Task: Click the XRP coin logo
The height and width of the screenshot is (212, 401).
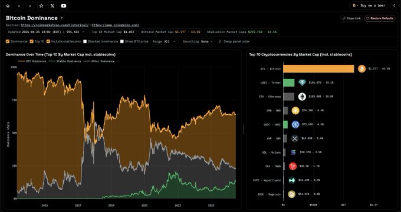Action: [x=295, y=138]
